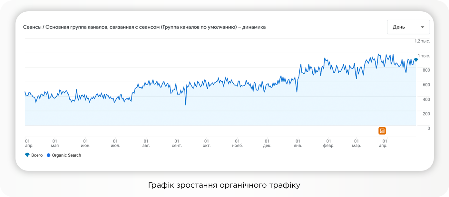Click the caption Графік зростання органічного трафіку

coord(224,185)
